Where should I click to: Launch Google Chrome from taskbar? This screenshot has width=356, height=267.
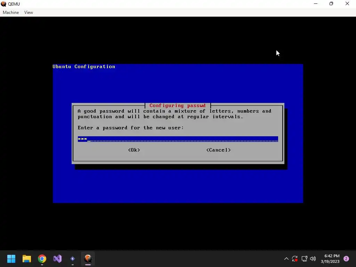point(42,259)
